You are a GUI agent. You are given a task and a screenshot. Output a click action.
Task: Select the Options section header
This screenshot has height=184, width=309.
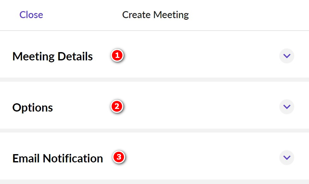[32, 107]
